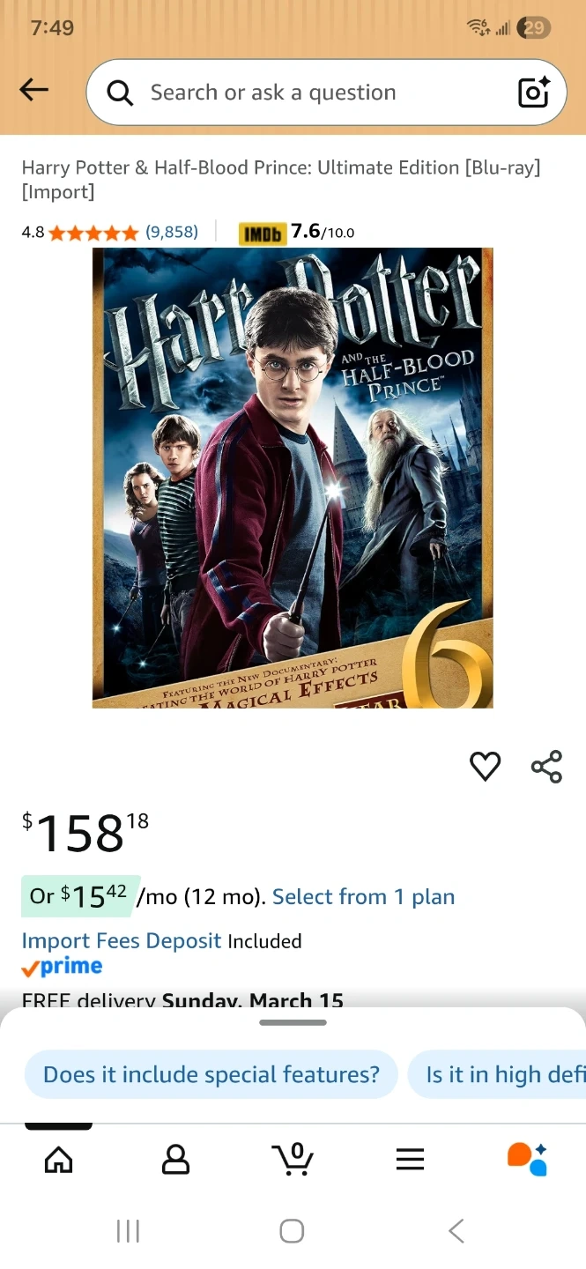The height and width of the screenshot is (1269, 586).
Task: Expand bottom sheet using drag handle
Action: 293,1022
